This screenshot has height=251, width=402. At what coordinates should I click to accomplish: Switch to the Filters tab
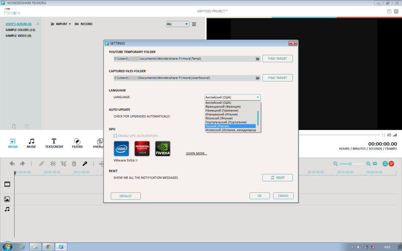(77, 143)
